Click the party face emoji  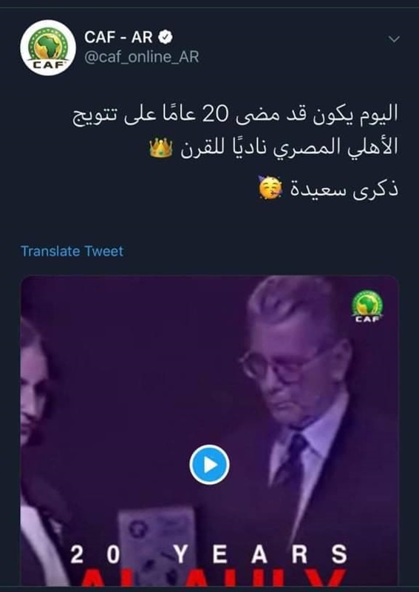[270, 188]
